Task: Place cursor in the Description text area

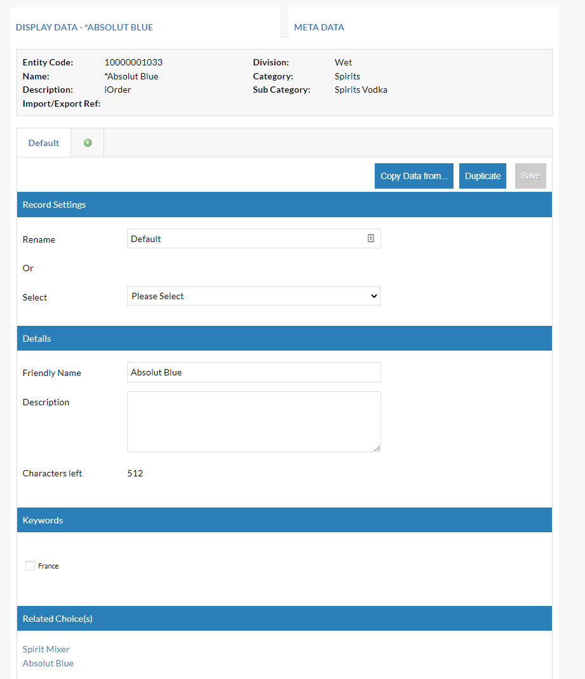Action: [253, 421]
